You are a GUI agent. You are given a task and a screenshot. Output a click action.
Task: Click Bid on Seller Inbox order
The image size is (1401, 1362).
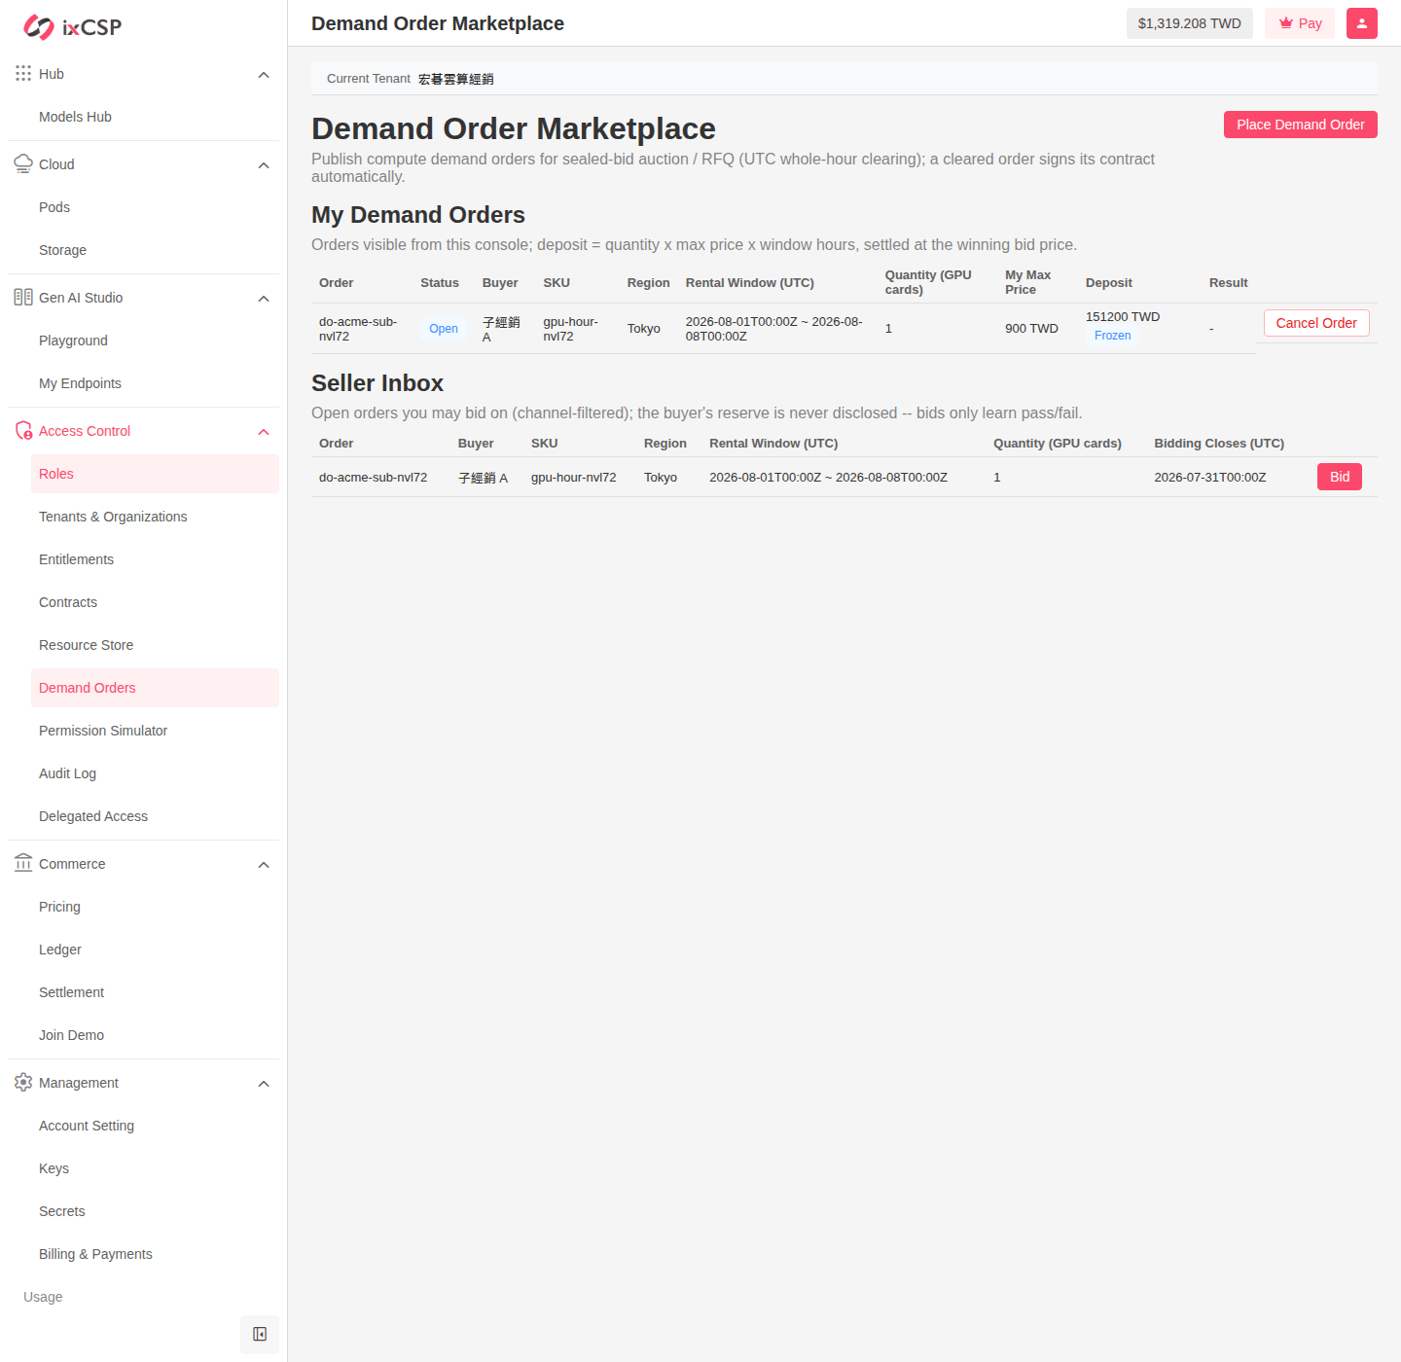pos(1340,477)
